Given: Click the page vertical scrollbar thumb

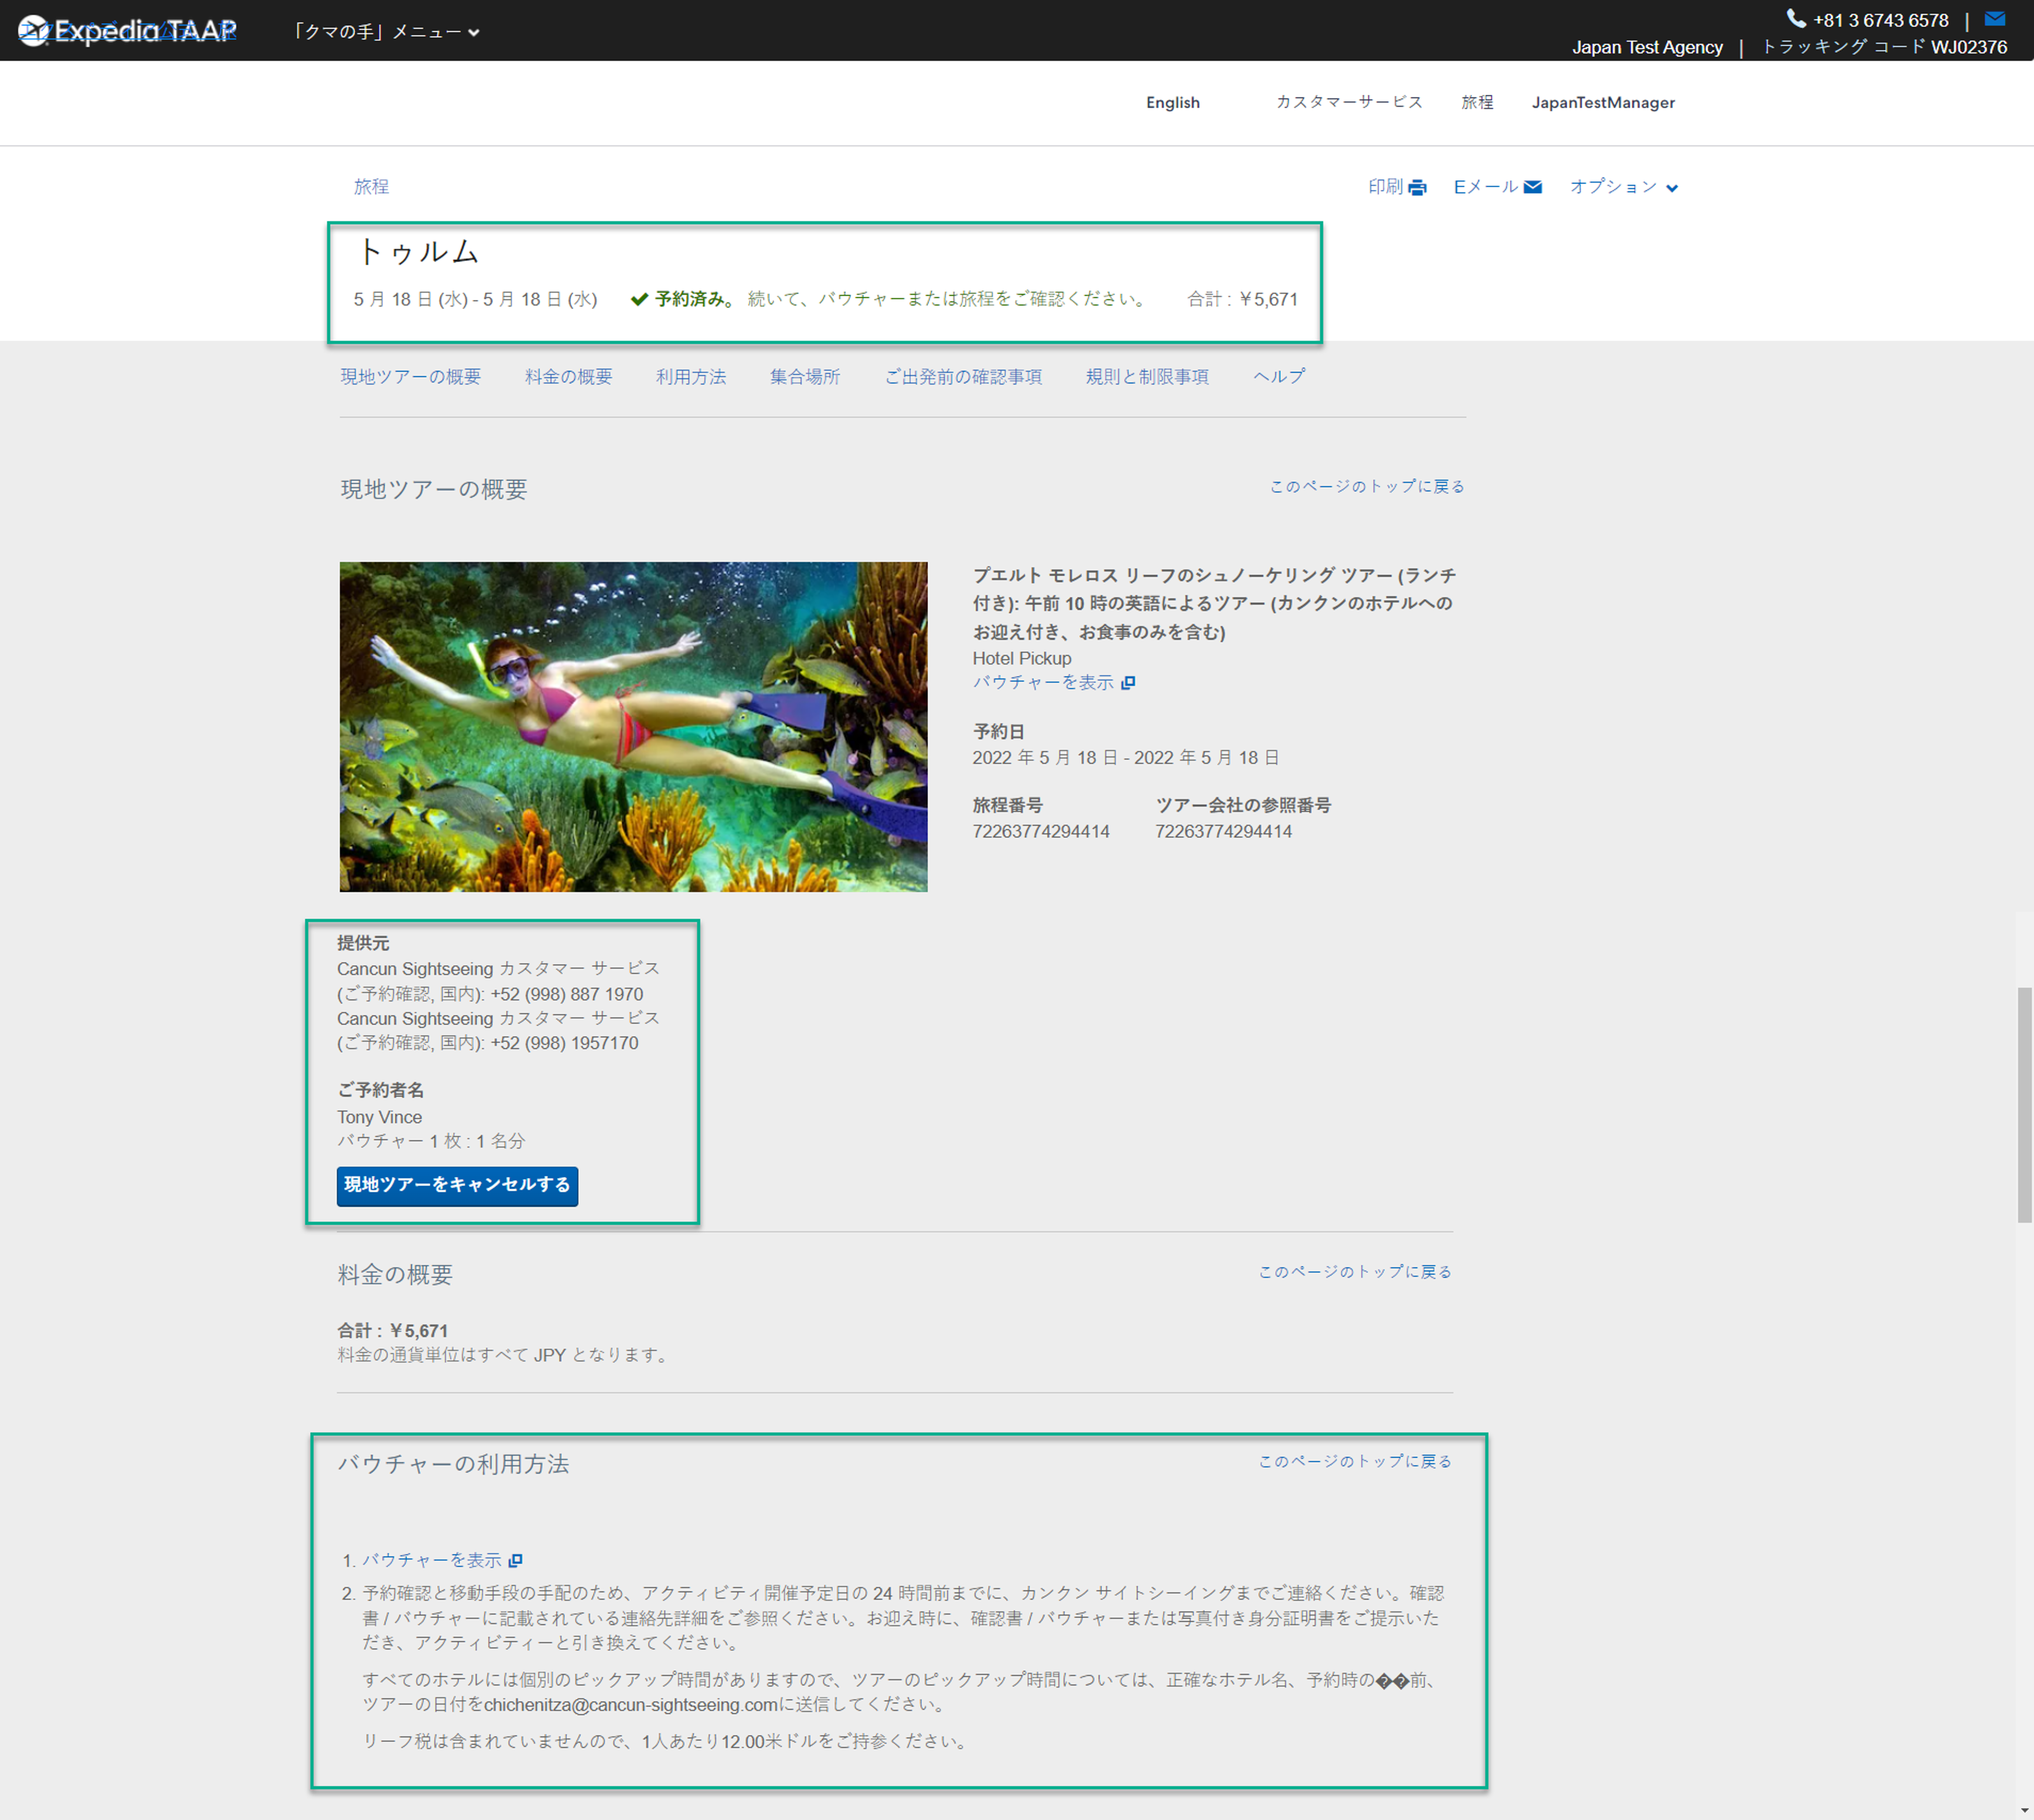Looking at the screenshot, I should pyautogui.click(x=2024, y=1104).
